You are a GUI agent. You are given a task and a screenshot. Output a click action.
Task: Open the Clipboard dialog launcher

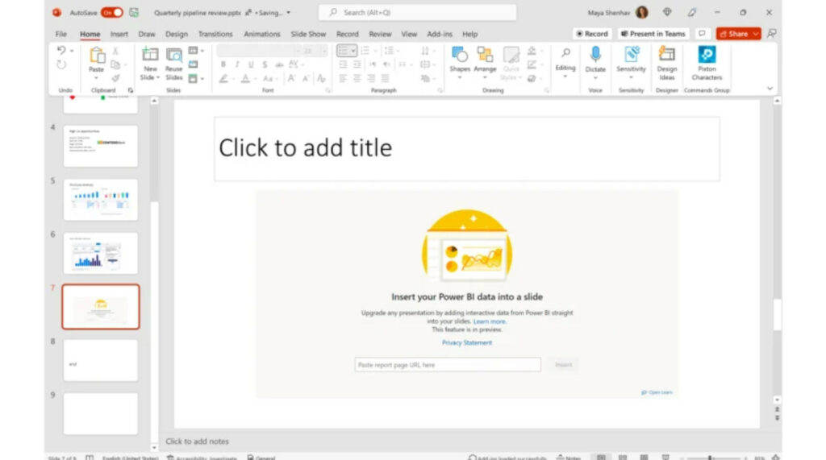[131, 90]
